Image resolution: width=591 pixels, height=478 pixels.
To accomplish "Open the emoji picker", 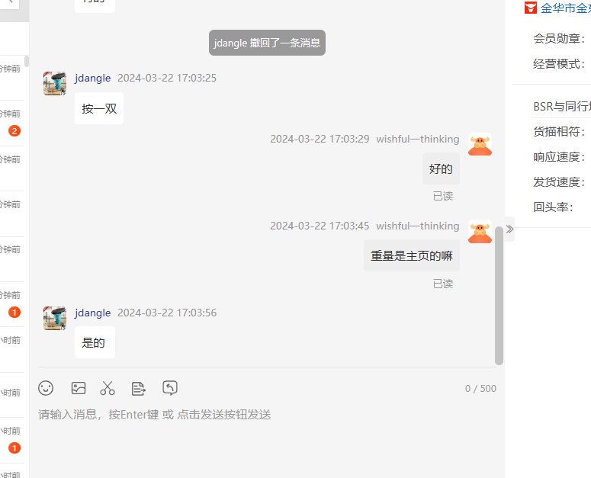I will click(46, 388).
